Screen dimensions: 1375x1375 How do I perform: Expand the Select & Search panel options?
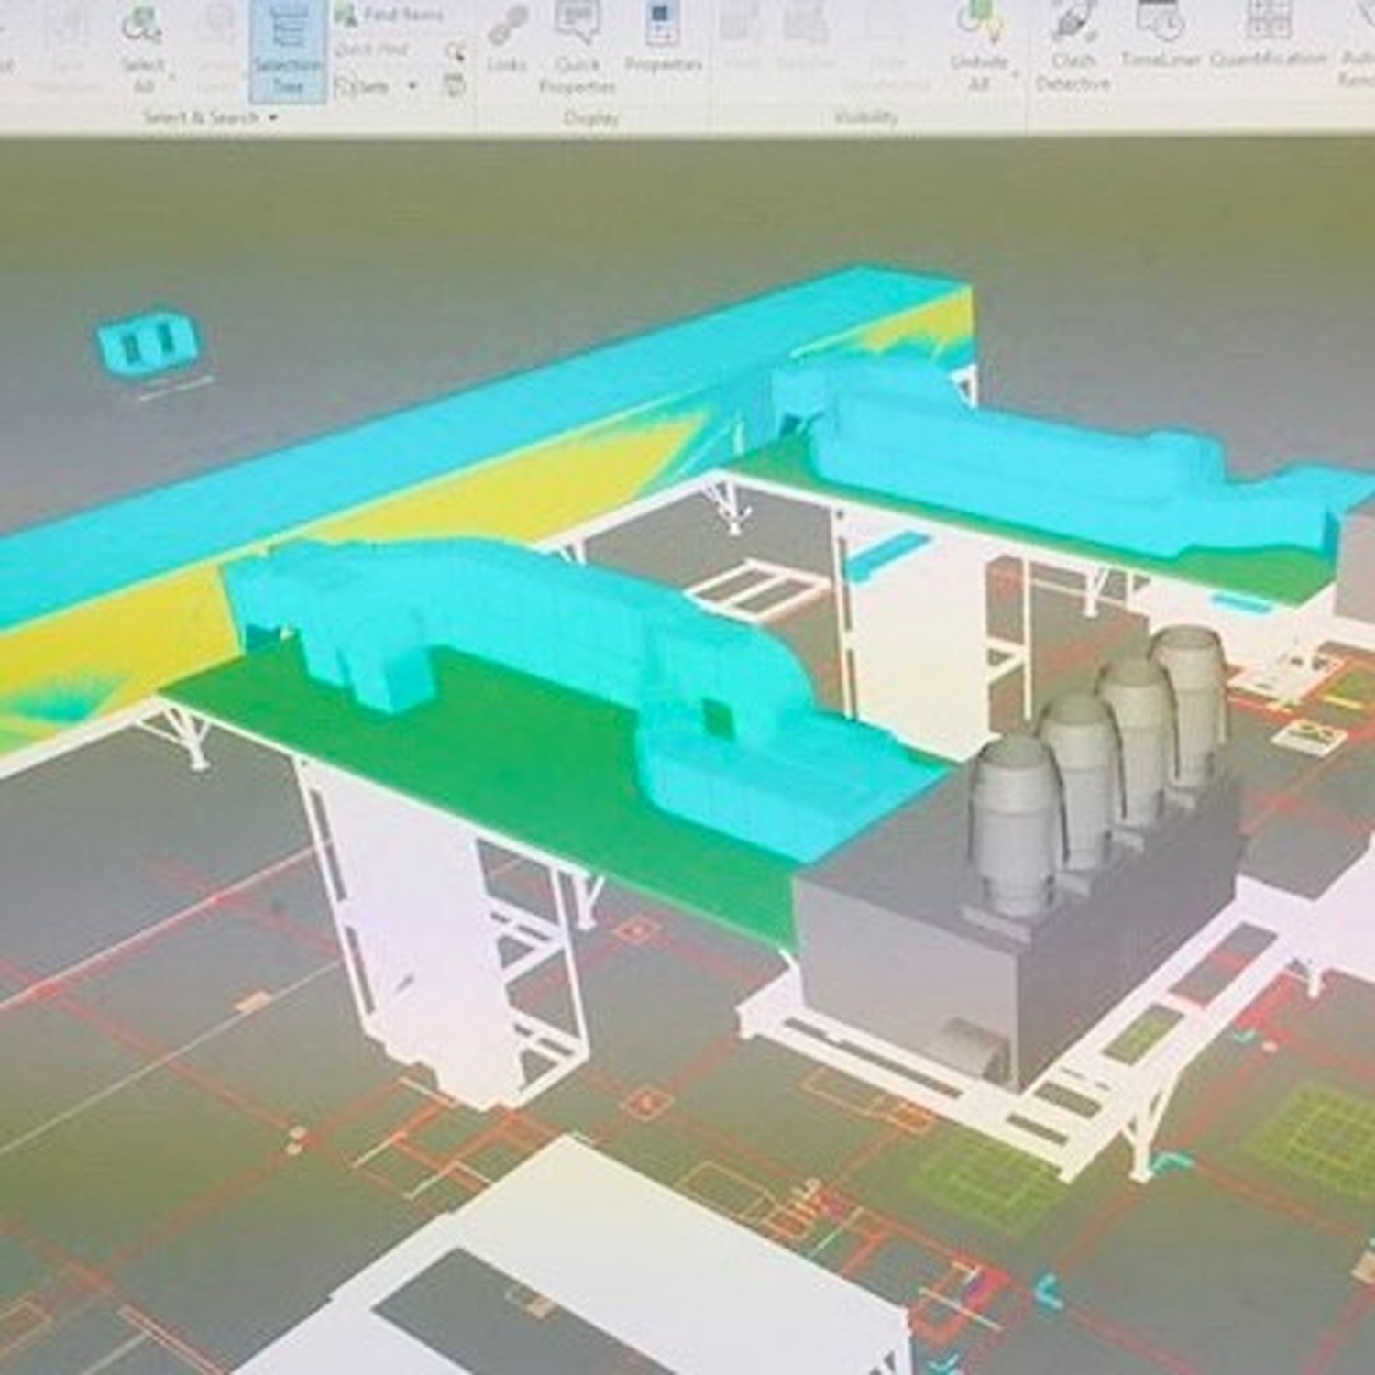pyautogui.click(x=271, y=116)
